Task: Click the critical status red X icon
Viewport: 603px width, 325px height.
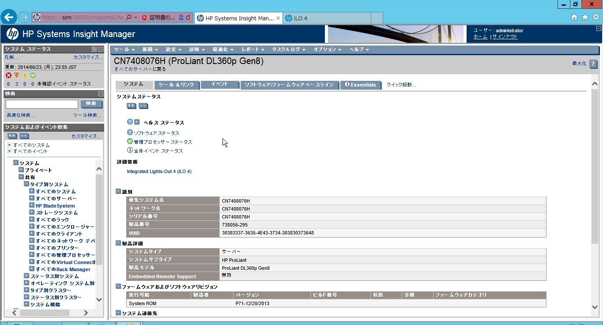Action: [x=8, y=76]
